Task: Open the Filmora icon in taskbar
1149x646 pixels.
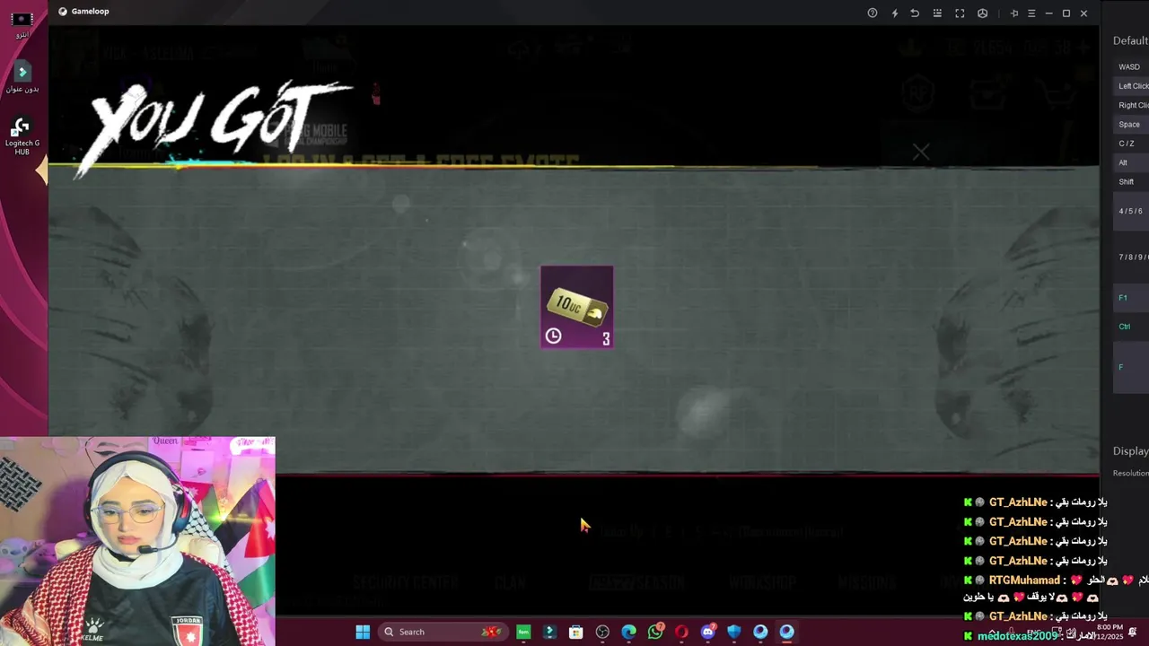Action: 549,632
